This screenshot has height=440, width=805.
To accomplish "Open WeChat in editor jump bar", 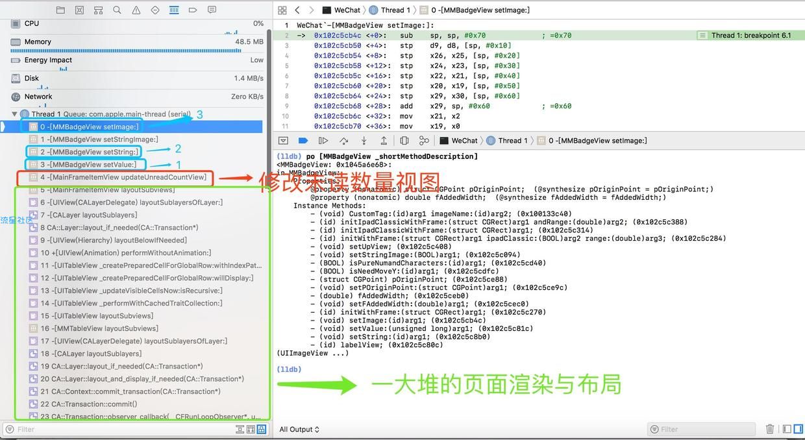I will [341, 10].
